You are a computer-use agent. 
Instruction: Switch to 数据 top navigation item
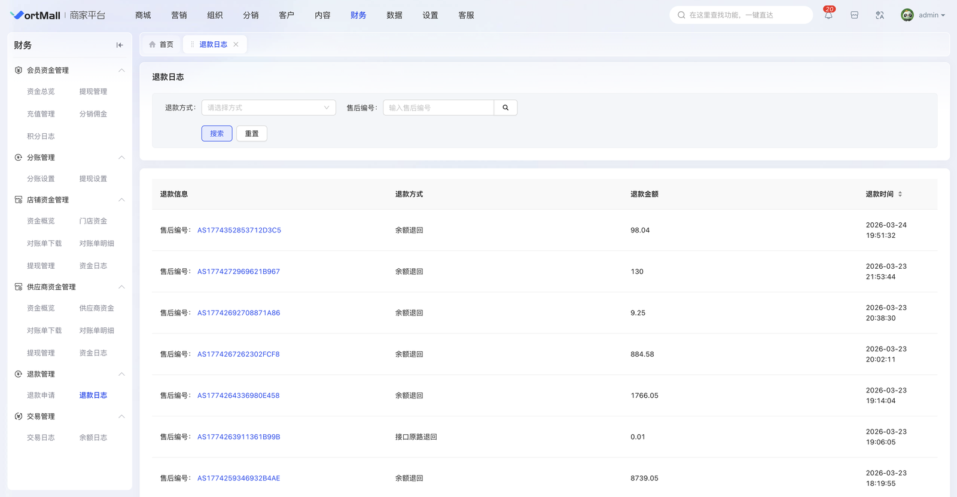(x=394, y=16)
